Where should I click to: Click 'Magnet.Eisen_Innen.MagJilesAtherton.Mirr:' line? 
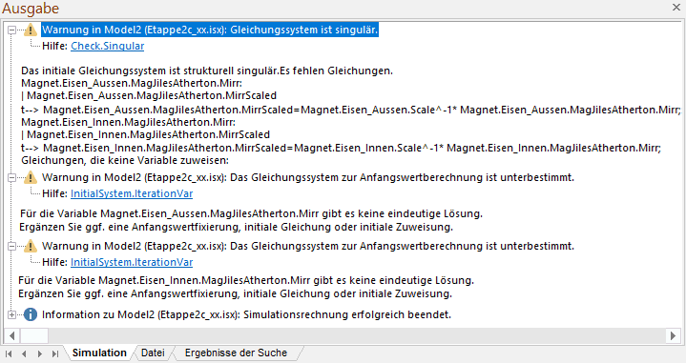[128, 122]
